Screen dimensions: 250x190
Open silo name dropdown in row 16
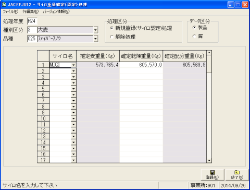coord(73,154)
